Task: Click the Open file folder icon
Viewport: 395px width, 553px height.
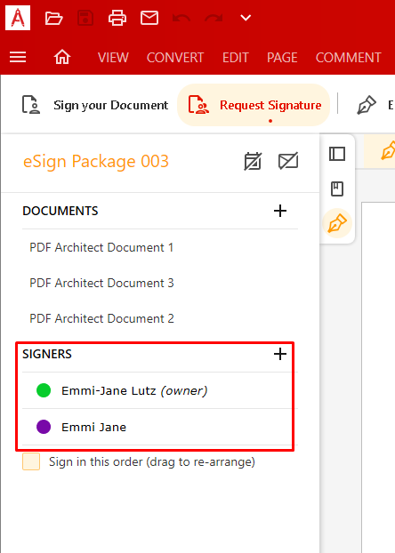Action: pos(54,18)
